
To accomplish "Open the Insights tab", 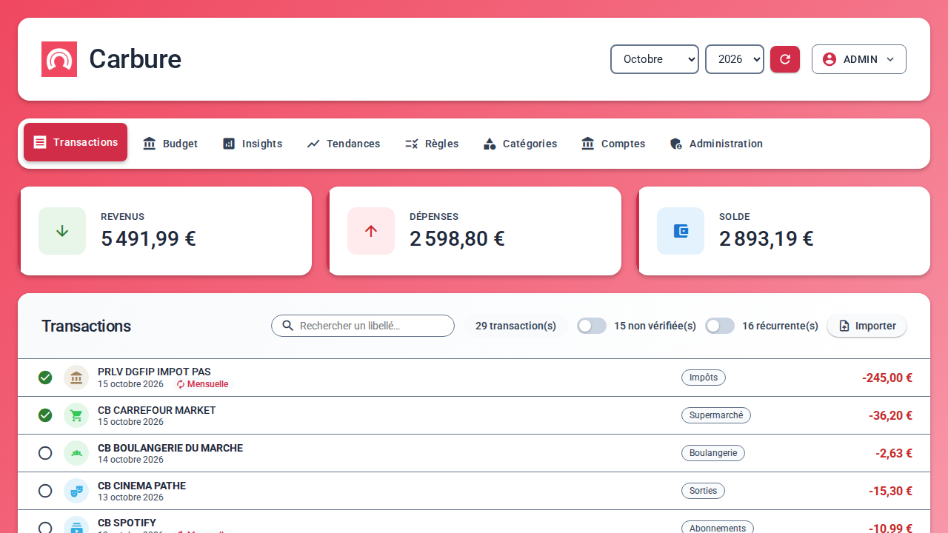I will (253, 144).
